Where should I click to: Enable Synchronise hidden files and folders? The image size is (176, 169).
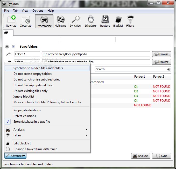pyautogui.click(x=47, y=68)
